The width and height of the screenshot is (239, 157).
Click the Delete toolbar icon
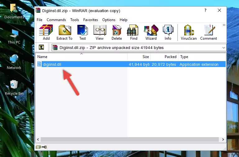117,32
